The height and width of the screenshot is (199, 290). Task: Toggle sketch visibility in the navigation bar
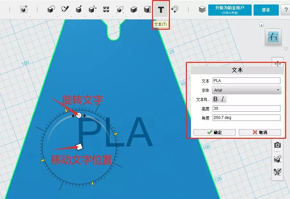coord(278,172)
